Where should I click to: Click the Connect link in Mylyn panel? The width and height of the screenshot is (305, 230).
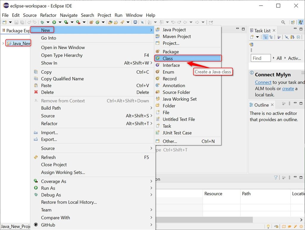(x=263, y=82)
